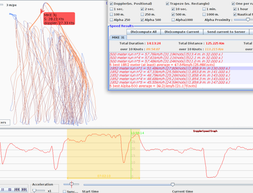Click the map scale slider near 3 m/px
The width and height of the screenshot is (253, 193).
click(1, 5)
